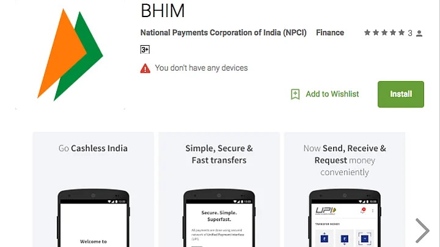Click the send money rupee icon
Image resolution: width=440 pixels, height=247 pixels.
pos(324,238)
